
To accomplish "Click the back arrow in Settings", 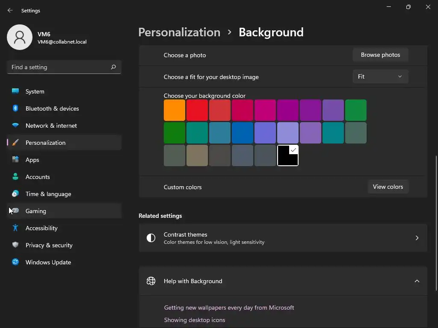I will 10,10.
